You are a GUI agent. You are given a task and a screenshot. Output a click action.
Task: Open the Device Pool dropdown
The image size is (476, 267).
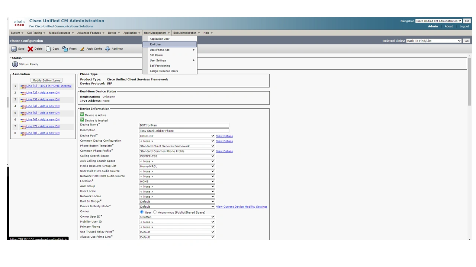coord(177,136)
